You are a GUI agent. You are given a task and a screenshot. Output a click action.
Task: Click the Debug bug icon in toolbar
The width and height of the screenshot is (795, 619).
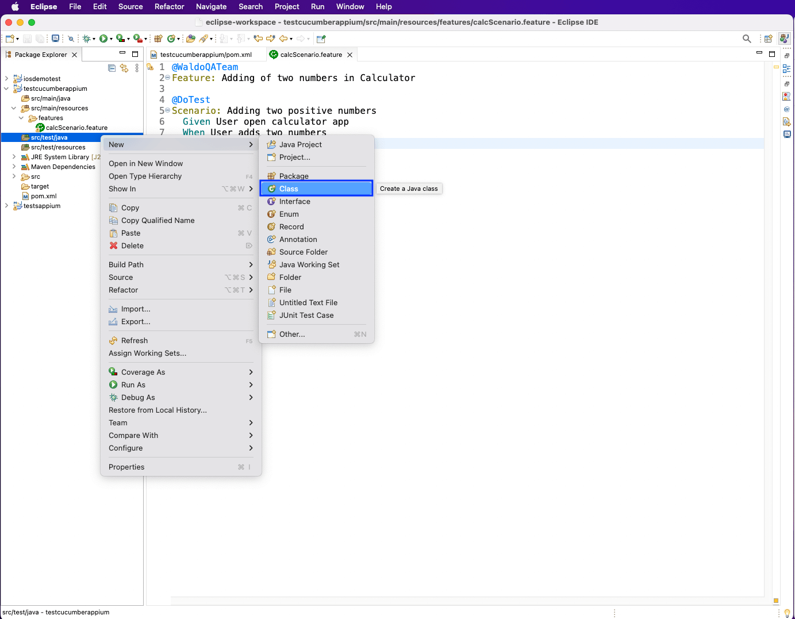click(86, 39)
